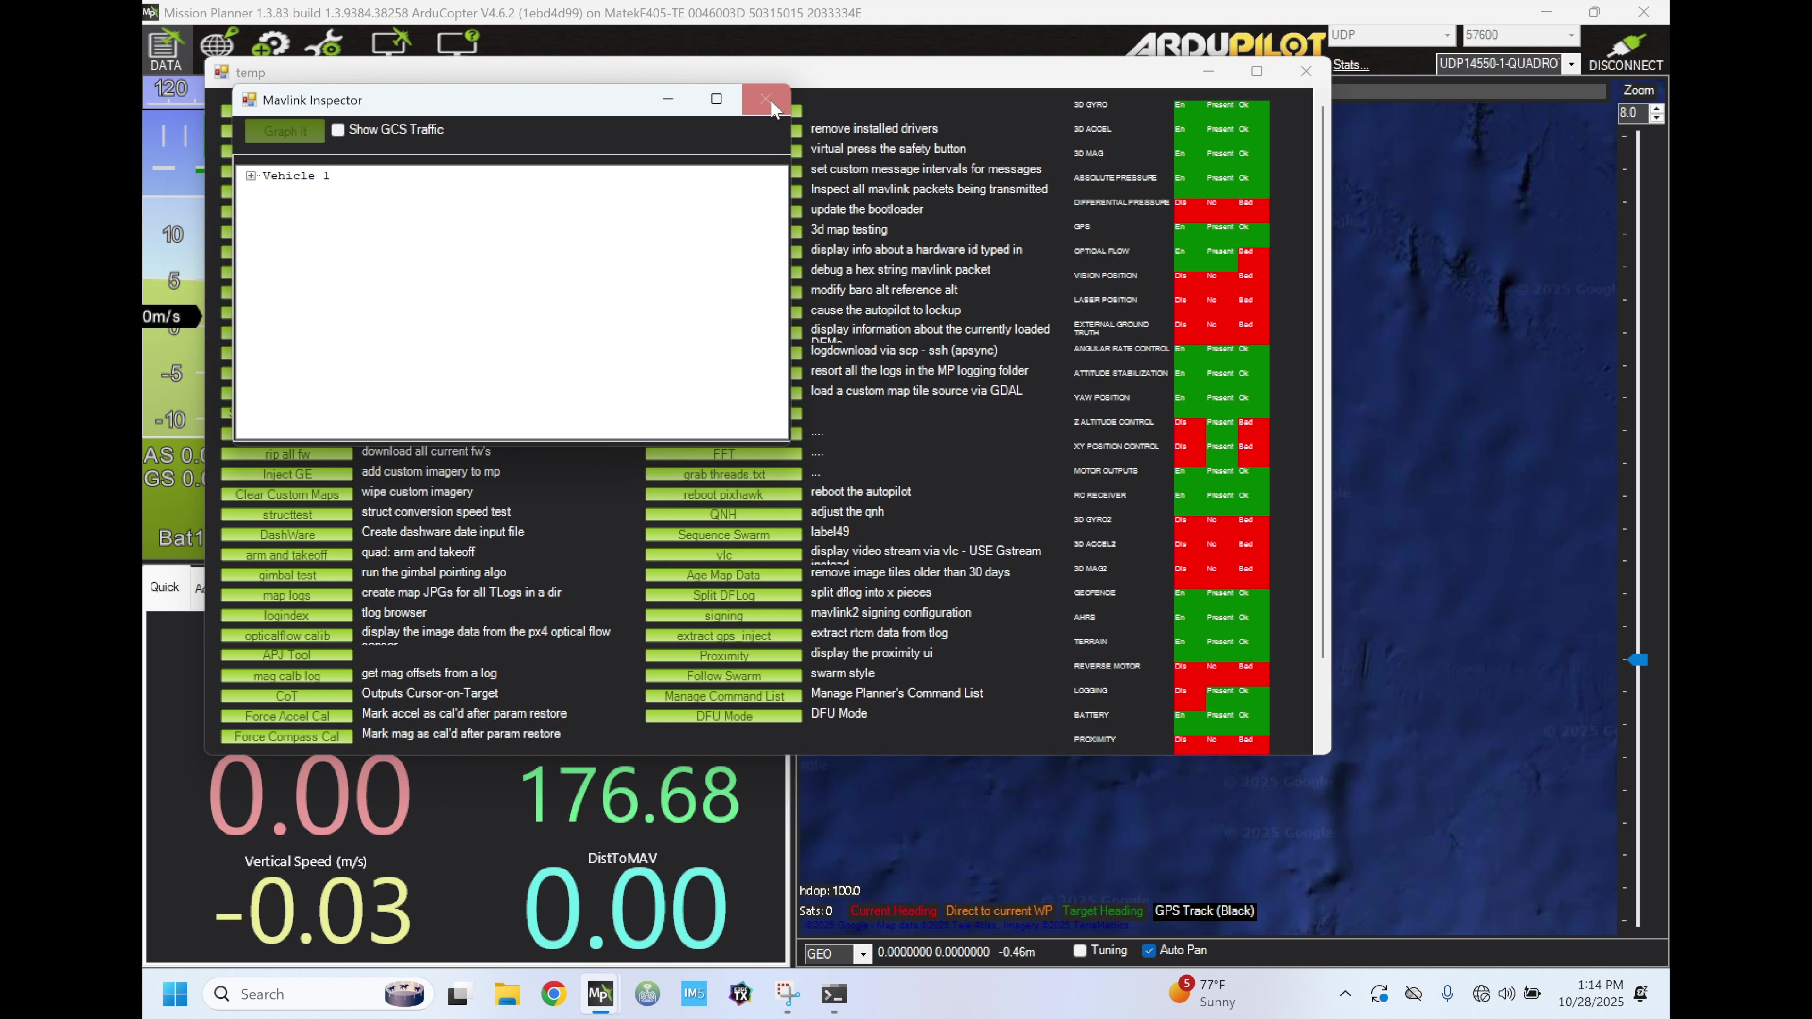Image resolution: width=1812 pixels, height=1019 pixels.
Task: Click the Force Compass Cal button
Action: [286, 736]
